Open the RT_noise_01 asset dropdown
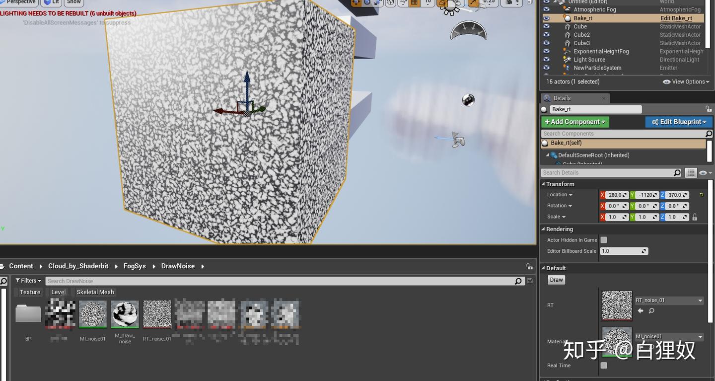715x381 pixels. click(x=700, y=300)
